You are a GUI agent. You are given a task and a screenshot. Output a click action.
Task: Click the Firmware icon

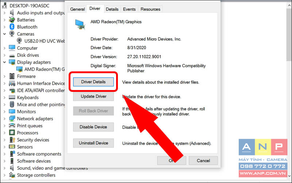click(12, 76)
